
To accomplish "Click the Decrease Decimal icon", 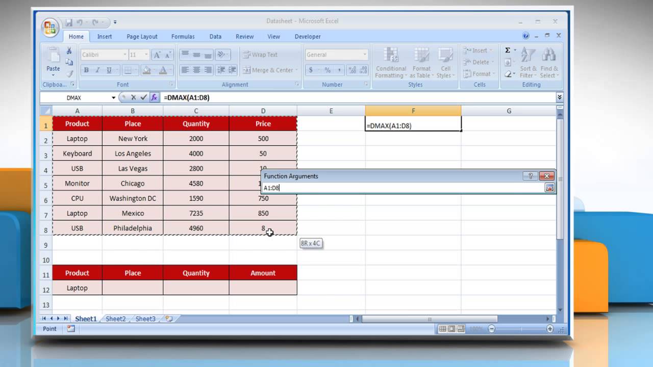I will (x=363, y=70).
